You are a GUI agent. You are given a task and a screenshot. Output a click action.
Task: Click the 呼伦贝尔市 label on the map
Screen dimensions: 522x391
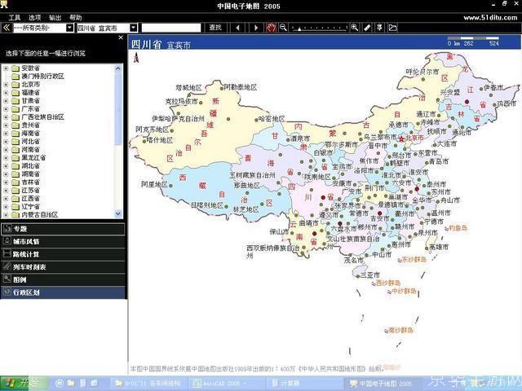point(422,72)
